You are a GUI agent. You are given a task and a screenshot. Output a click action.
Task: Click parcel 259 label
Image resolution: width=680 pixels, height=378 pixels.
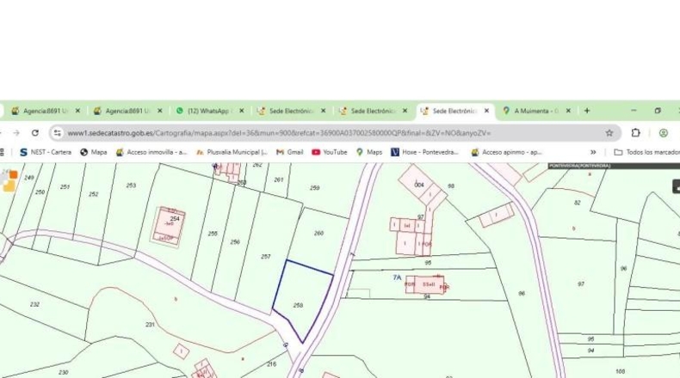tap(315, 188)
